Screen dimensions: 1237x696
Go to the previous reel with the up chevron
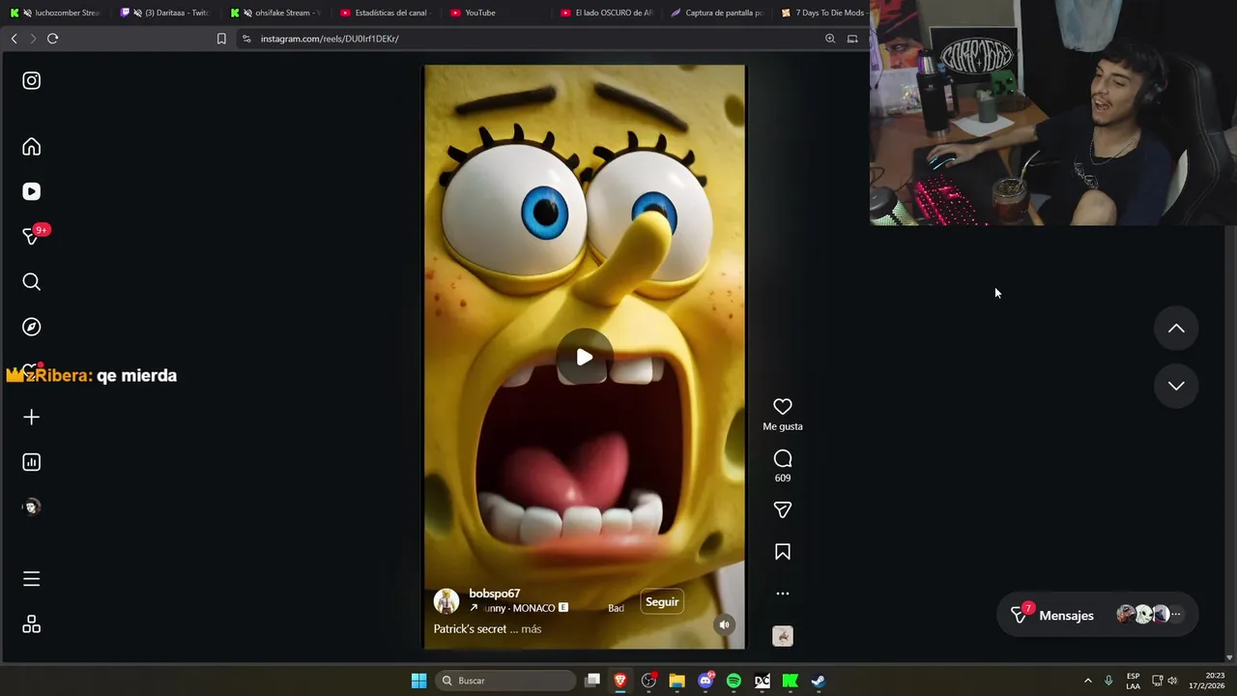tap(1176, 329)
